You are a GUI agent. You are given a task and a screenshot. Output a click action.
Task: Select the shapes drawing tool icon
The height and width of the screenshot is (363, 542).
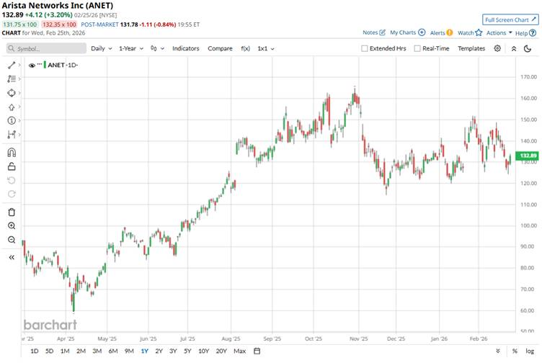point(12,93)
